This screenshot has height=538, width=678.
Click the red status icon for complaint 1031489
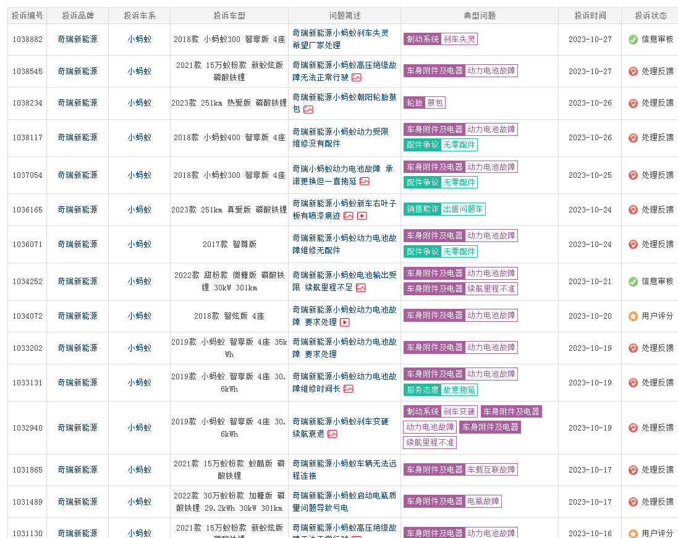tap(633, 502)
